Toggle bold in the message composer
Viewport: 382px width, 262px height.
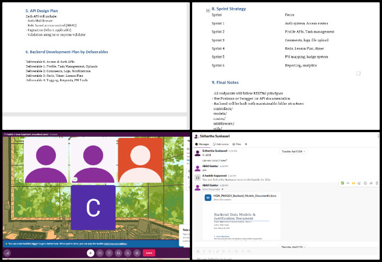pyautogui.click(x=198, y=252)
